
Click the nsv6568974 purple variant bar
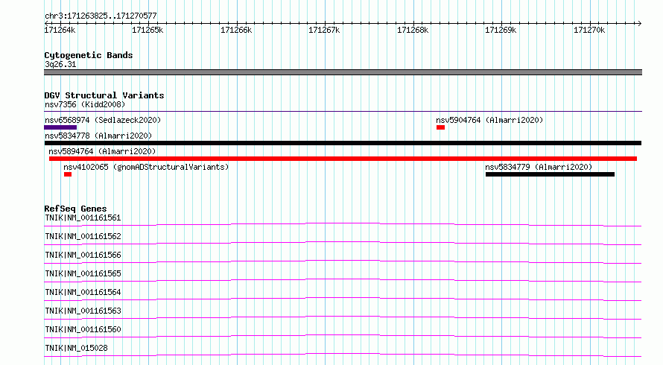pyautogui.click(x=60, y=127)
